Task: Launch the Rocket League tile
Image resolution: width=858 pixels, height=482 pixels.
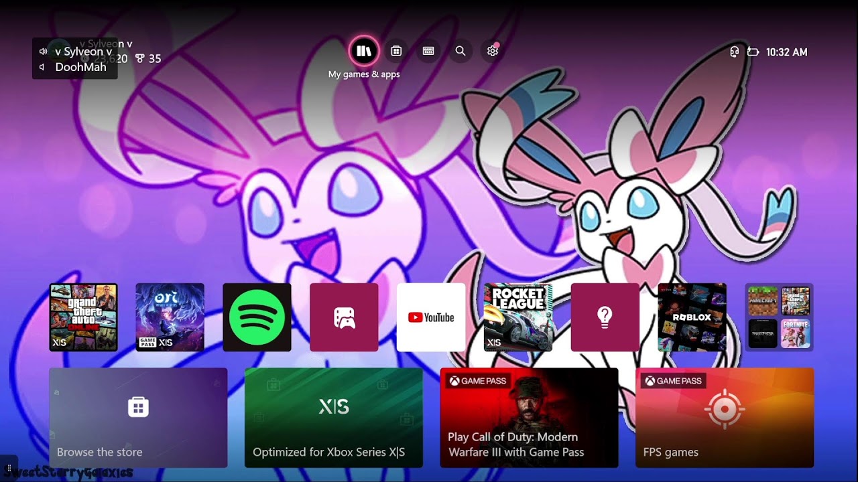Action: [x=518, y=317]
